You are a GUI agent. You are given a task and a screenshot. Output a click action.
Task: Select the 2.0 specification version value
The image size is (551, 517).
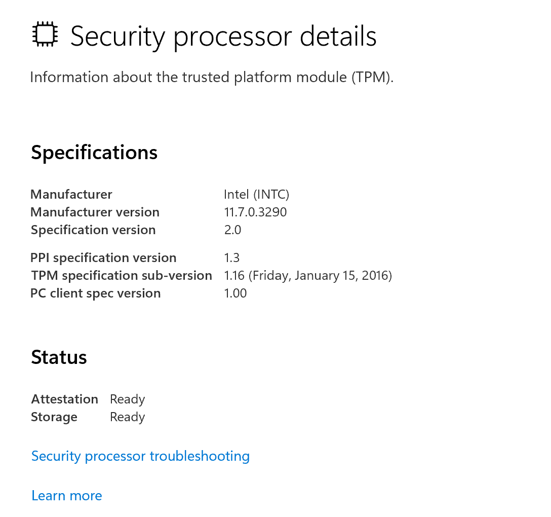coord(232,230)
